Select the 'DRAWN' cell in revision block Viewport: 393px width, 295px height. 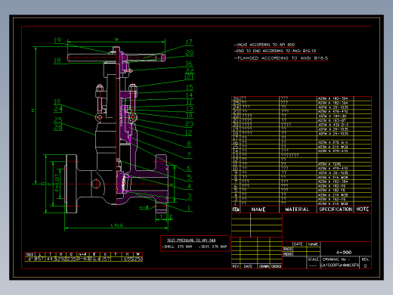[x=264, y=266]
